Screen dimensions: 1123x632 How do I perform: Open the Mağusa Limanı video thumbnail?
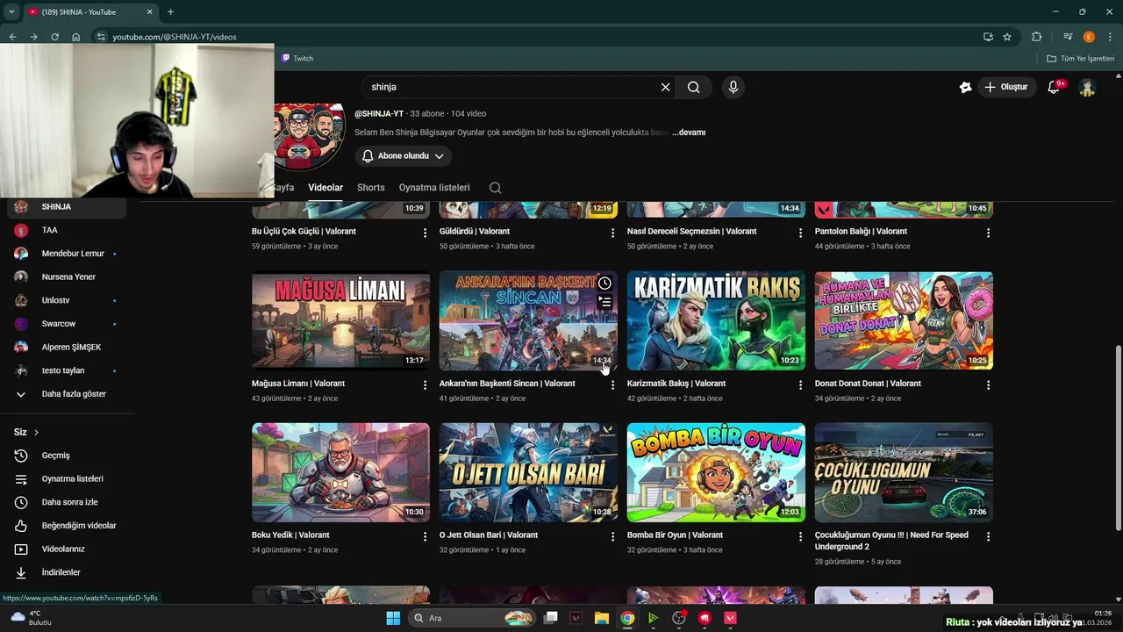pos(340,320)
